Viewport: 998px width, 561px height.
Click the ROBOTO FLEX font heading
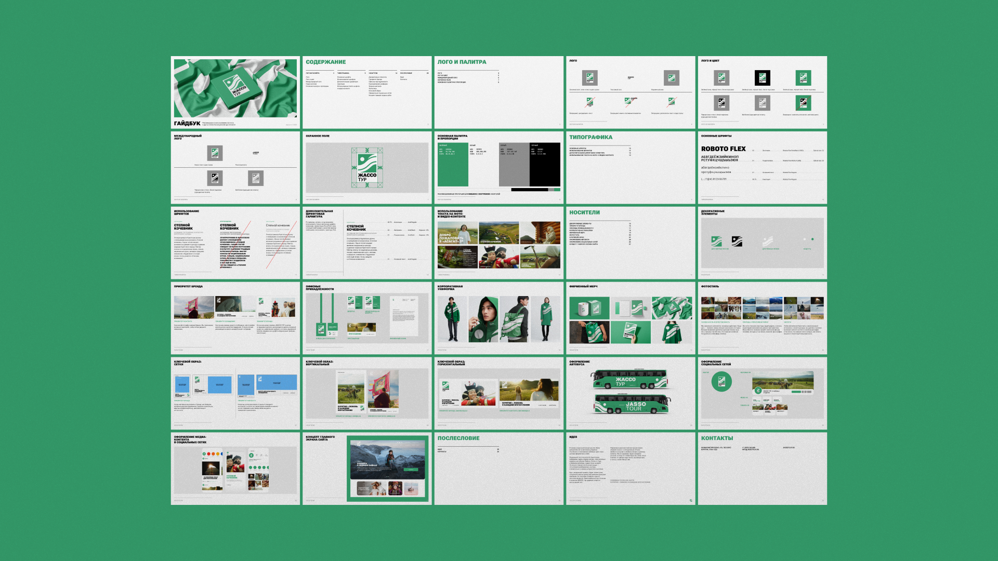723,149
